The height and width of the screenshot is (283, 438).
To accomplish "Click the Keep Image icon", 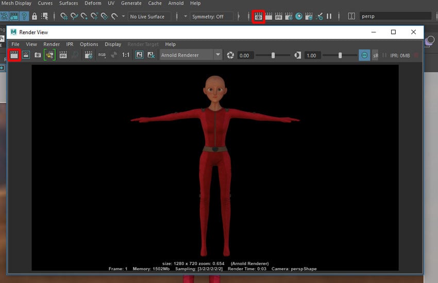I will tap(139, 55).
